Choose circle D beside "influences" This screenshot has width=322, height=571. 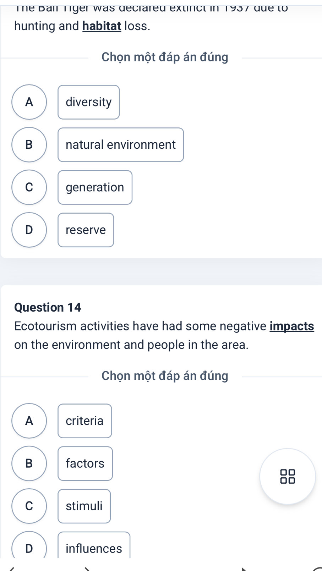[29, 547]
